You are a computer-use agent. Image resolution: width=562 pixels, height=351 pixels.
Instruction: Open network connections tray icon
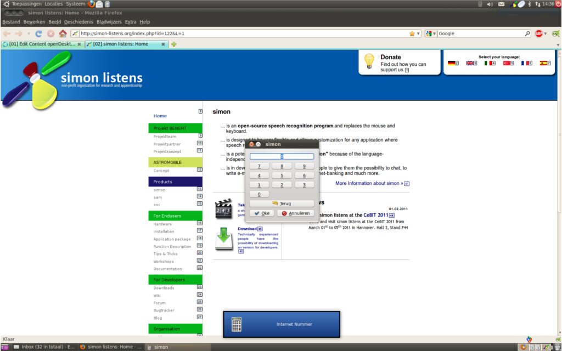coord(537,4)
